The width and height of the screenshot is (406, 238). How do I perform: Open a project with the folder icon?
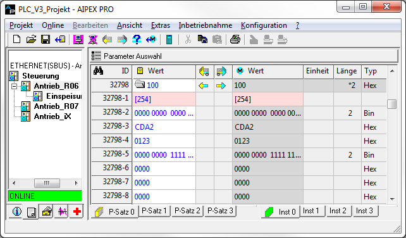pos(32,40)
